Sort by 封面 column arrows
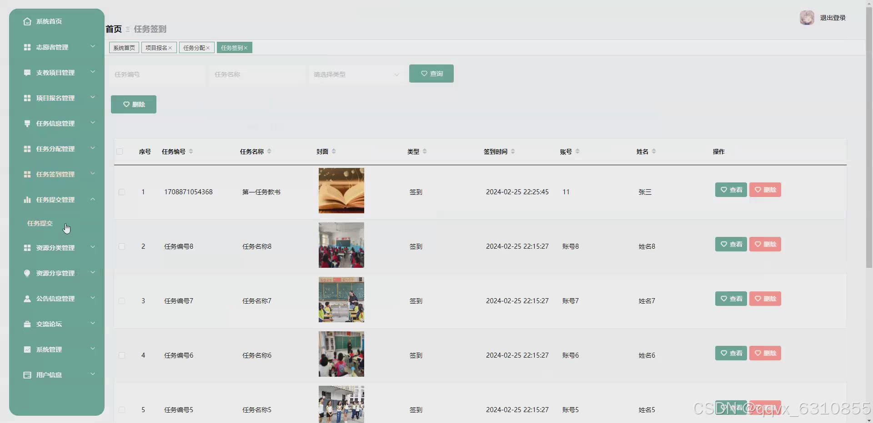The width and height of the screenshot is (873, 423). pyautogui.click(x=334, y=152)
